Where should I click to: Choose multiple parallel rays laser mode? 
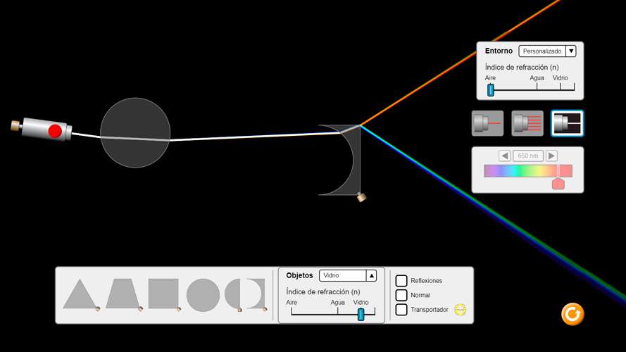[x=527, y=123]
